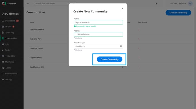Click the TradeTrax logo
Image resolution: width=196 pixels, height=109 pixels.
tap(9, 3)
